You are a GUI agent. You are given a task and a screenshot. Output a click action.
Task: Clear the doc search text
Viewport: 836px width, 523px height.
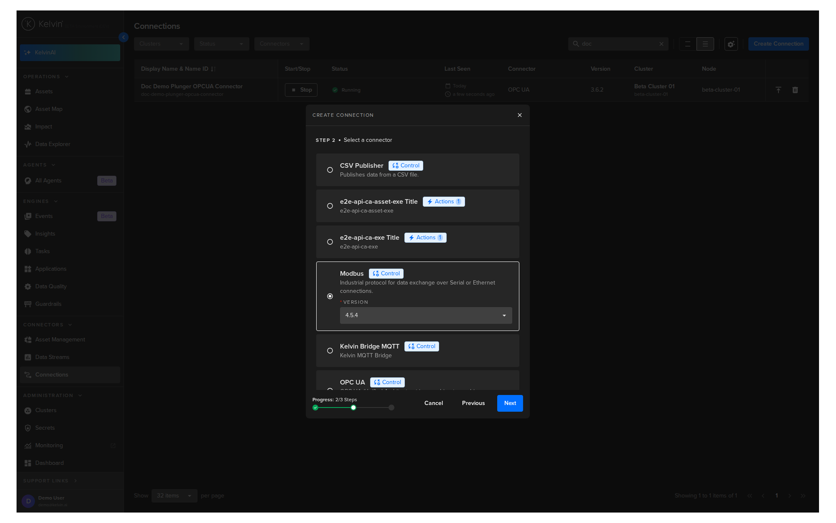661,44
